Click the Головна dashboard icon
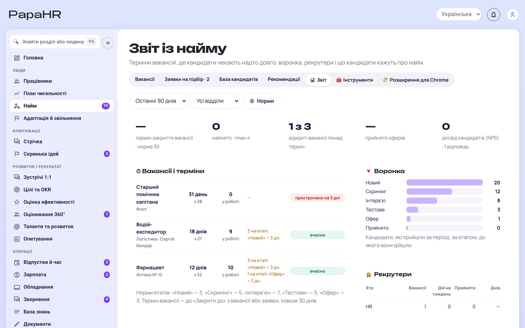The height and width of the screenshot is (328, 525). point(17,58)
